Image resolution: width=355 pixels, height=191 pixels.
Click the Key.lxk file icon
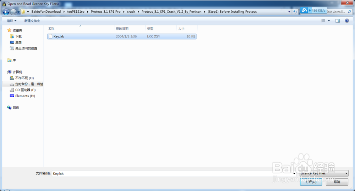tap(51, 36)
